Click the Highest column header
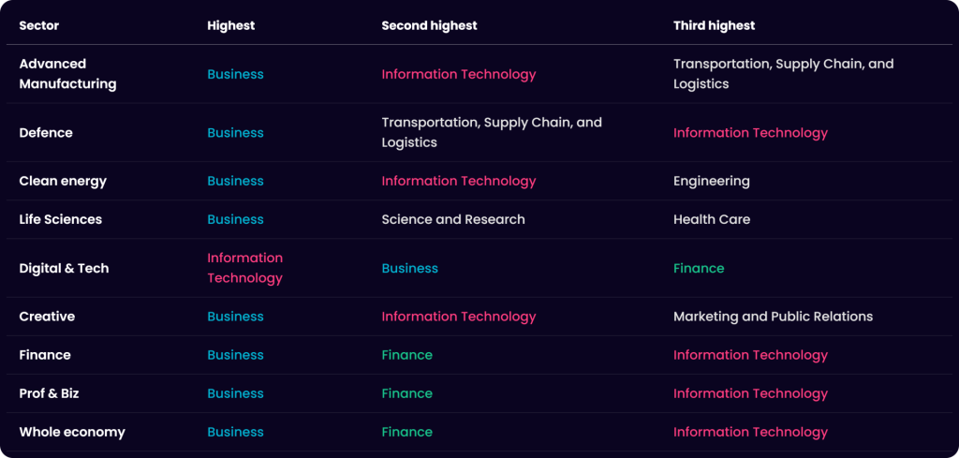The image size is (959, 458). [231, 25]
